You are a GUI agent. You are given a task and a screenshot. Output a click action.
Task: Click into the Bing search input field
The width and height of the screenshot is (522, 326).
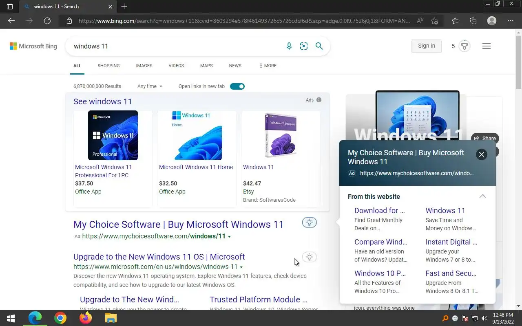177,46
